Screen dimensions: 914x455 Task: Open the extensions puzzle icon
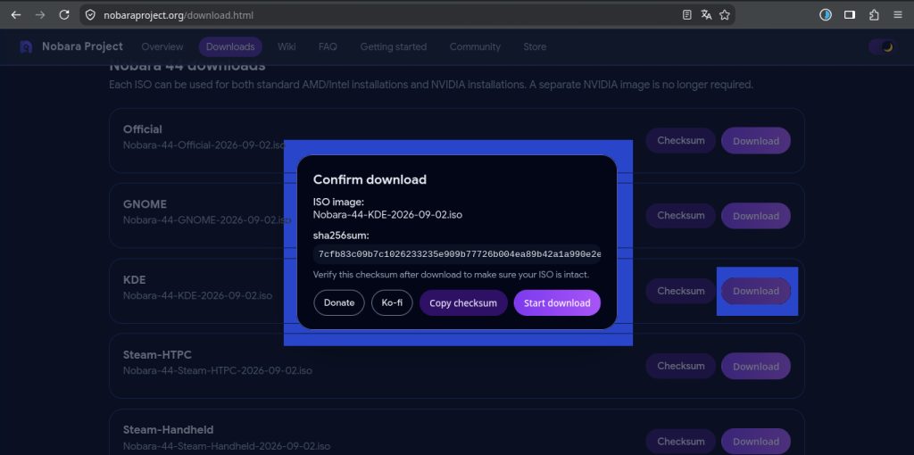874,15
